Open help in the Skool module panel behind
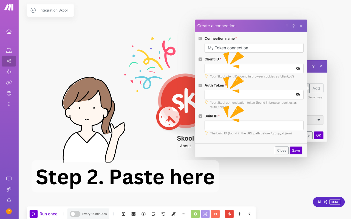Screen dimensions: 351x219 click(313, 66)
